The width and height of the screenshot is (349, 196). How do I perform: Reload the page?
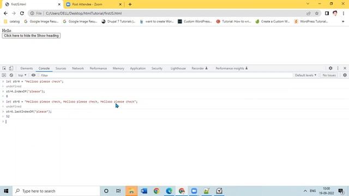point(22,13)
